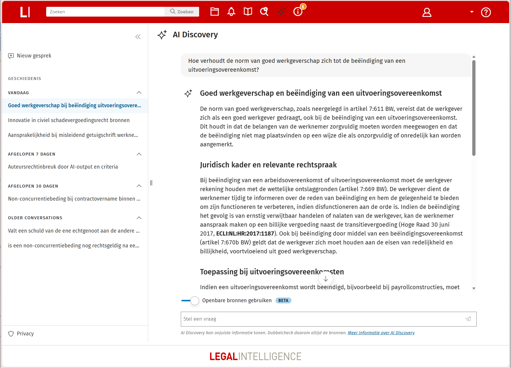Click the notification bell icon

click(231, 12)
